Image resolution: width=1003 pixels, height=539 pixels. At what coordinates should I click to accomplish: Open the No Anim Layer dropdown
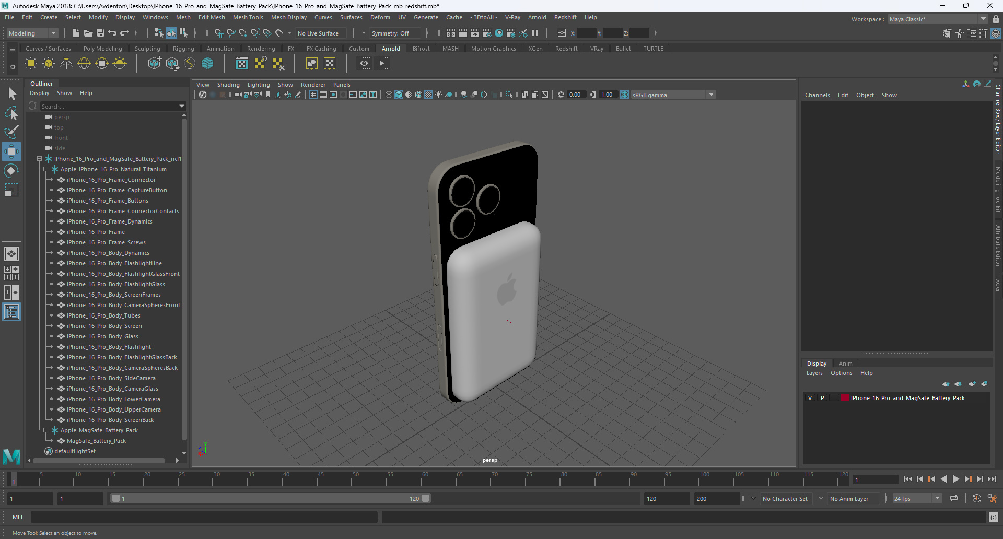point(821,499)
